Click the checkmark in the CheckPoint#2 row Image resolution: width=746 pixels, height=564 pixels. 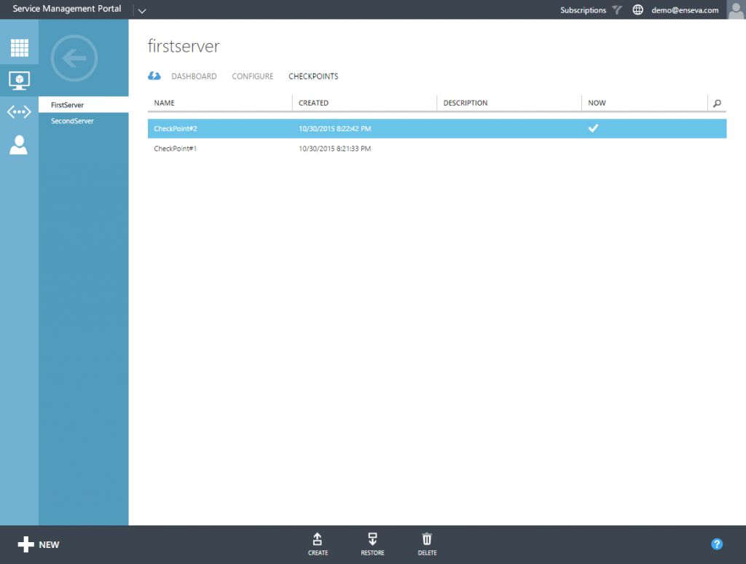pyautogui.click(x=593, y=128)
